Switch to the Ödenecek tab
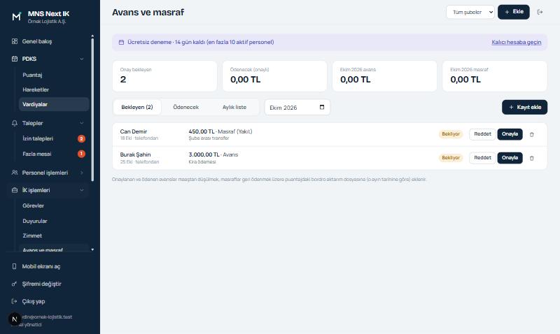 [185, 108]
